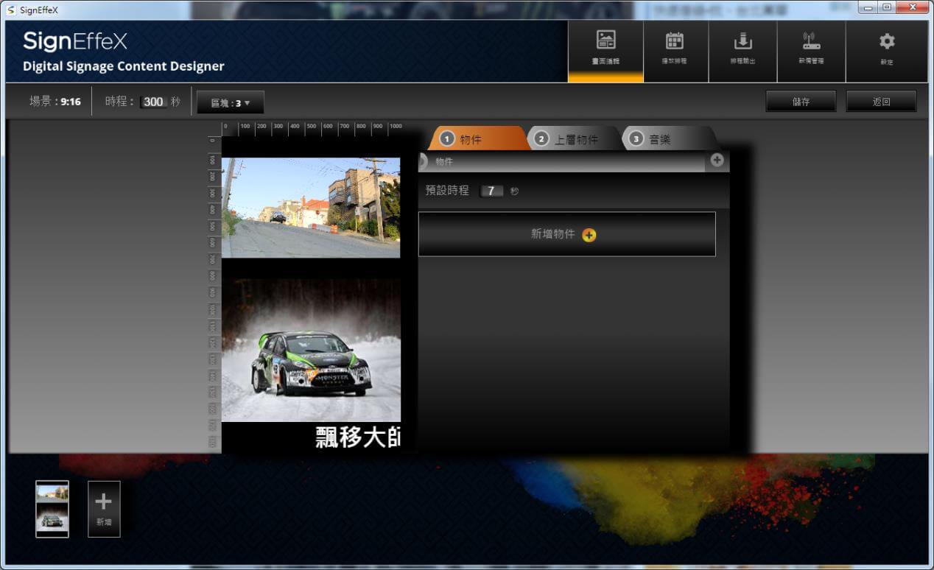Click the yellow plus icon beside 新增物件

click(589, 235)
